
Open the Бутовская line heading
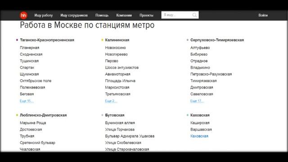(115, 115)
